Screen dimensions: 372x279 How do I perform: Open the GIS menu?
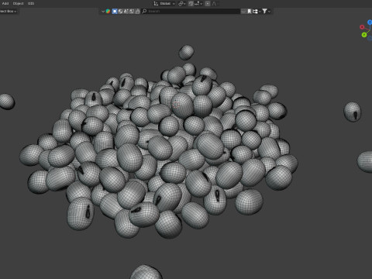click(31, 4)
